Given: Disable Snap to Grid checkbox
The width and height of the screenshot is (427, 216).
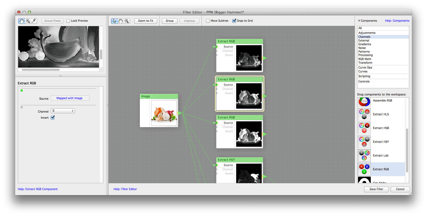Looking at the screenshot, I should (x=234, y=21).
